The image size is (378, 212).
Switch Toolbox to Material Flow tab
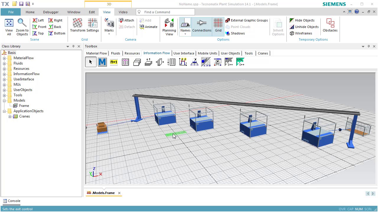coord(97,53)
